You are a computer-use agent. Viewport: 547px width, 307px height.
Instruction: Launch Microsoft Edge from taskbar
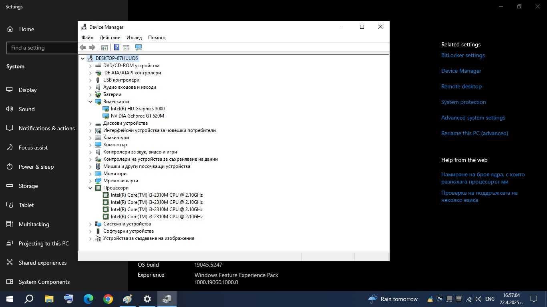click(88, 299)
